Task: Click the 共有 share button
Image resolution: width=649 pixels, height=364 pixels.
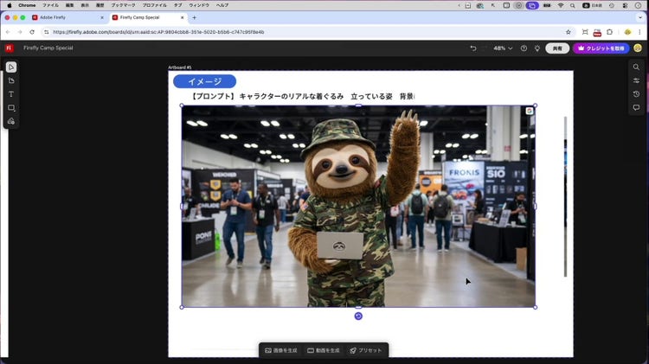Action: pyautogui.click(x=557, y=48)
